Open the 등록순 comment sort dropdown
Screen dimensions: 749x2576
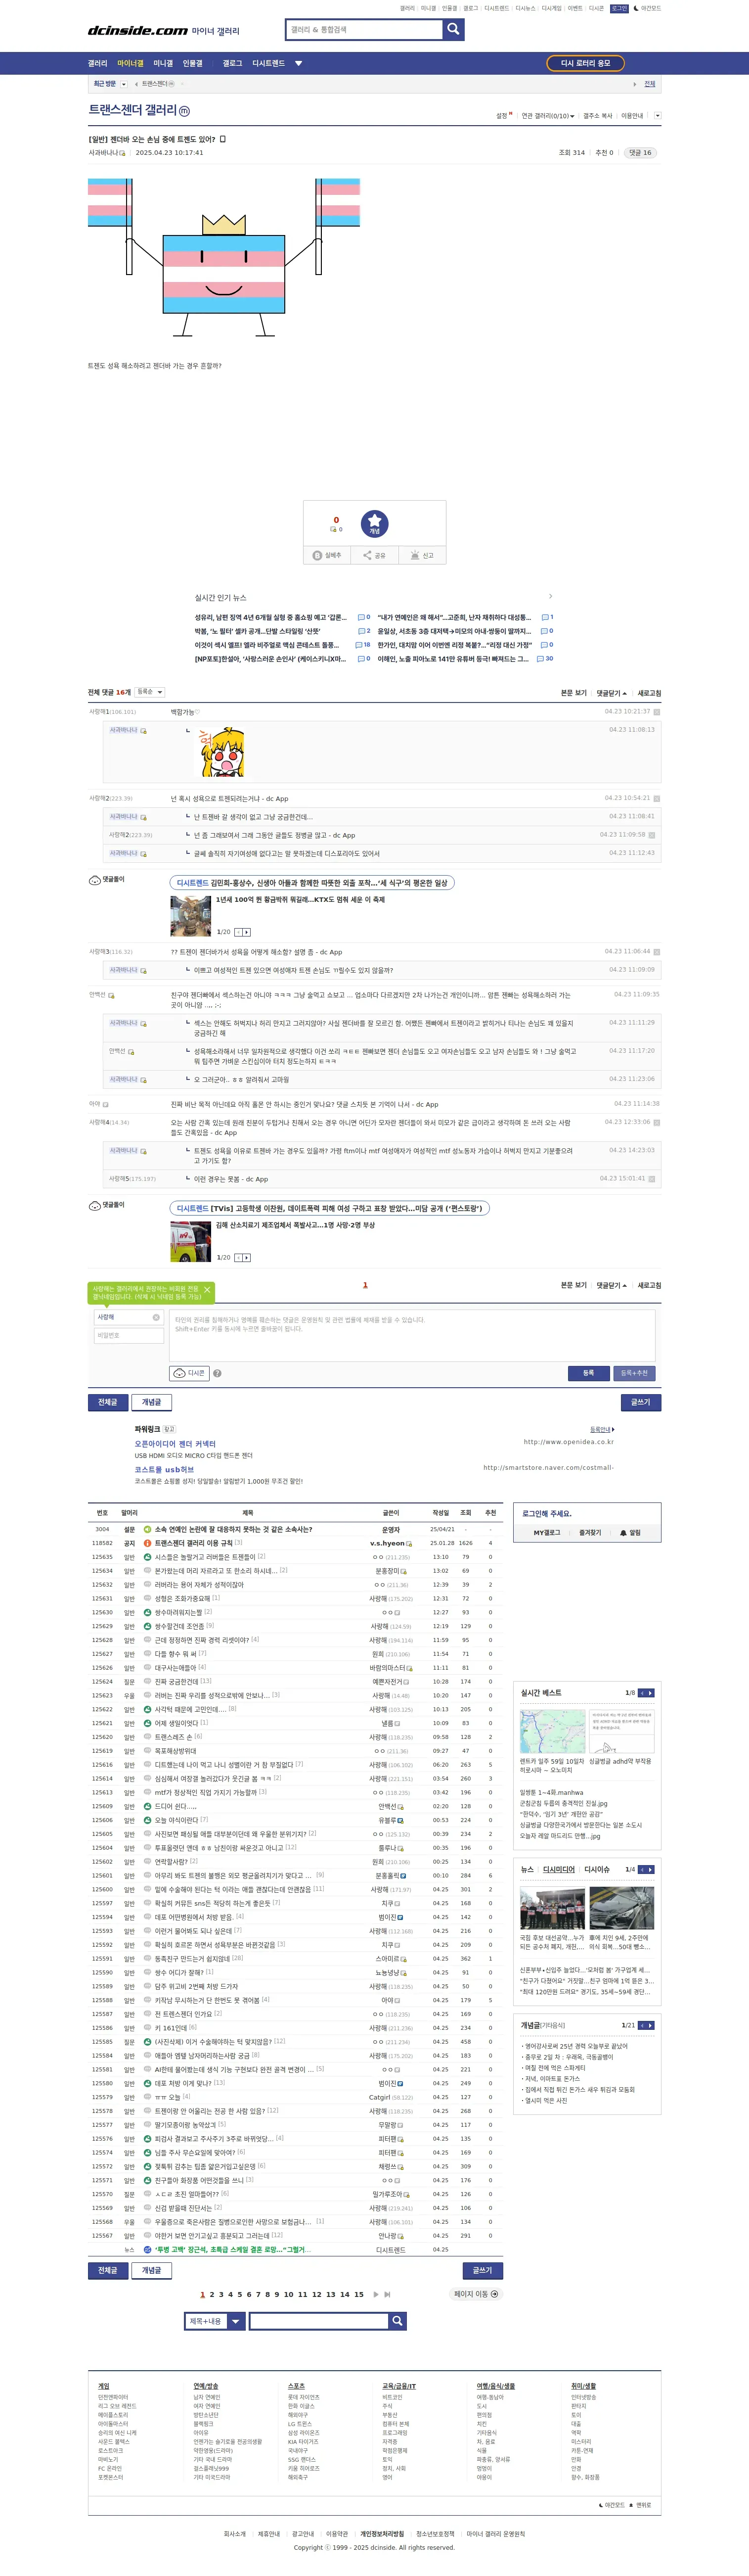[x=150, y=692]
